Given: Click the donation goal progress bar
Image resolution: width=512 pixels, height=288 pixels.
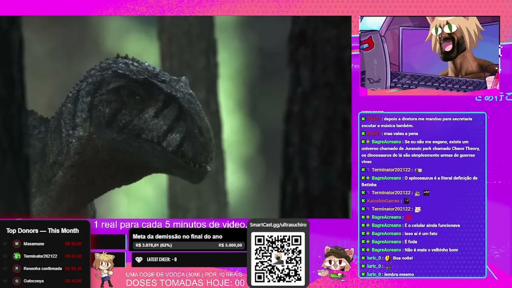Looking at the screenshot, I should tap(189, 245).
